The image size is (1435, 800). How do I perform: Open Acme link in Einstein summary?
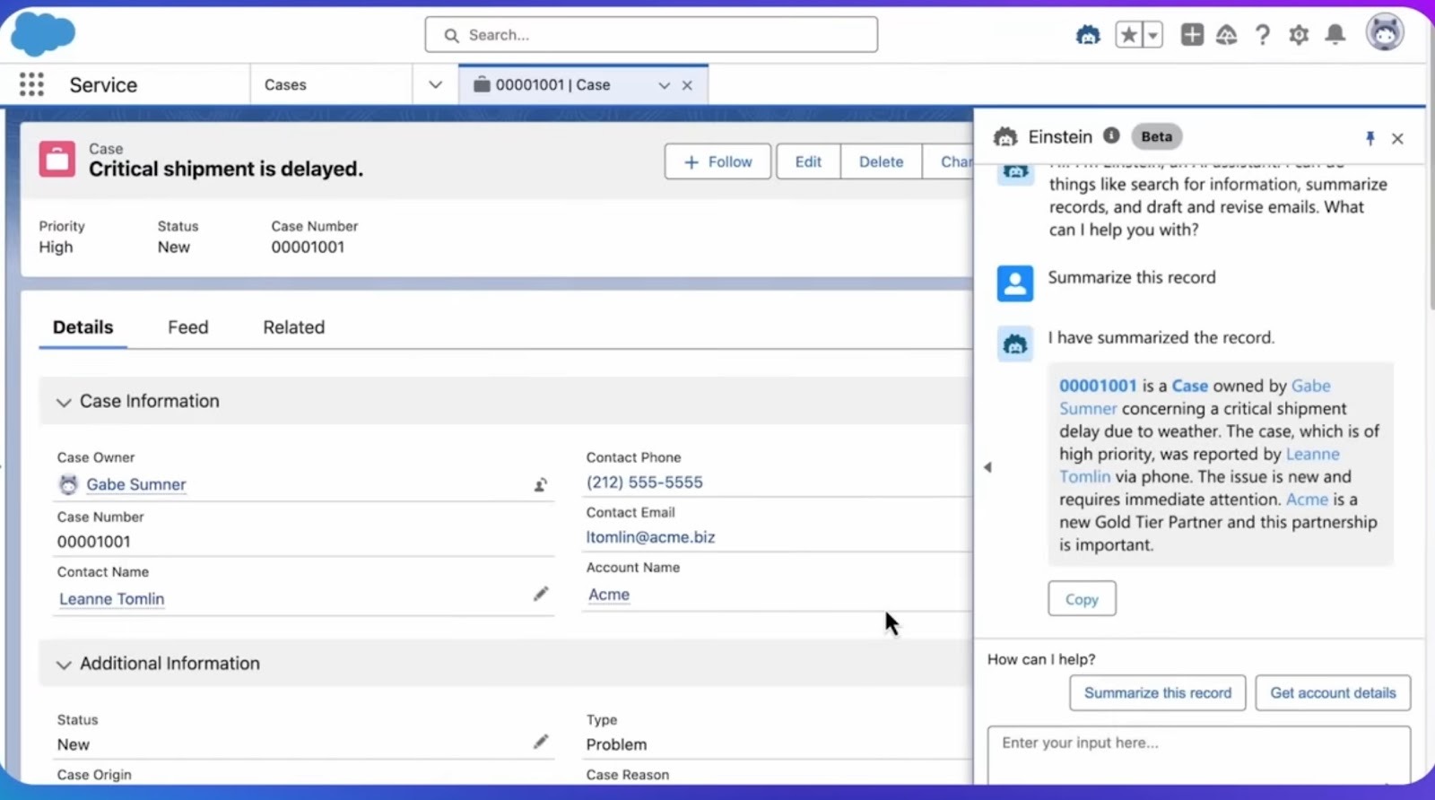tap(1307, 500)
